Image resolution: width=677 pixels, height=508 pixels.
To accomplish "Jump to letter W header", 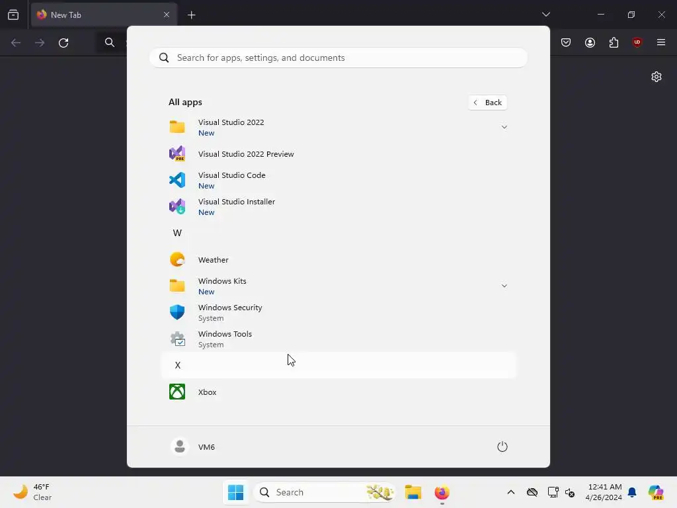I will tap(177, 233).
